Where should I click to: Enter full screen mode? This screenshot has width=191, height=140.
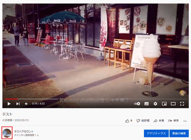(x=182, y=104)
